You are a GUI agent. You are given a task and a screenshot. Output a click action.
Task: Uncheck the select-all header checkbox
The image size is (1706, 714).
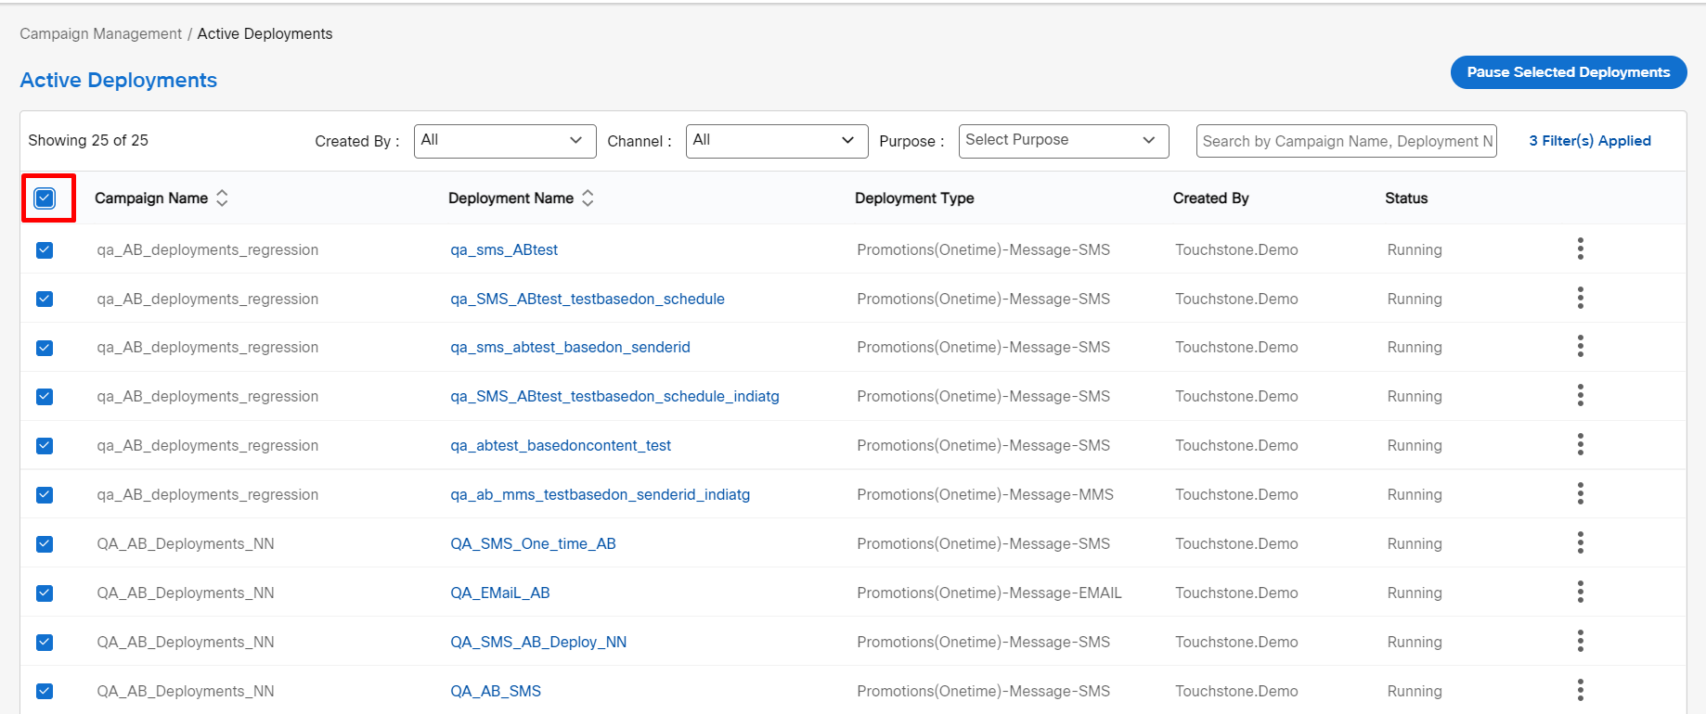point(45,198)
